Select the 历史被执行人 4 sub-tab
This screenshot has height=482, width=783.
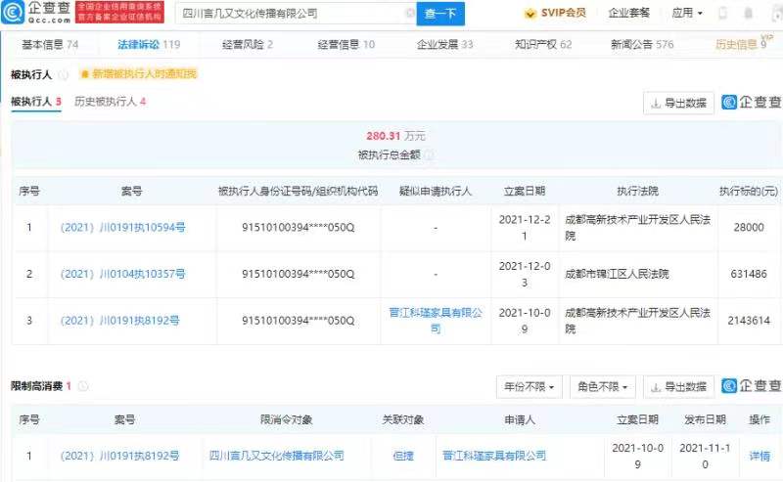coord(110,102)
